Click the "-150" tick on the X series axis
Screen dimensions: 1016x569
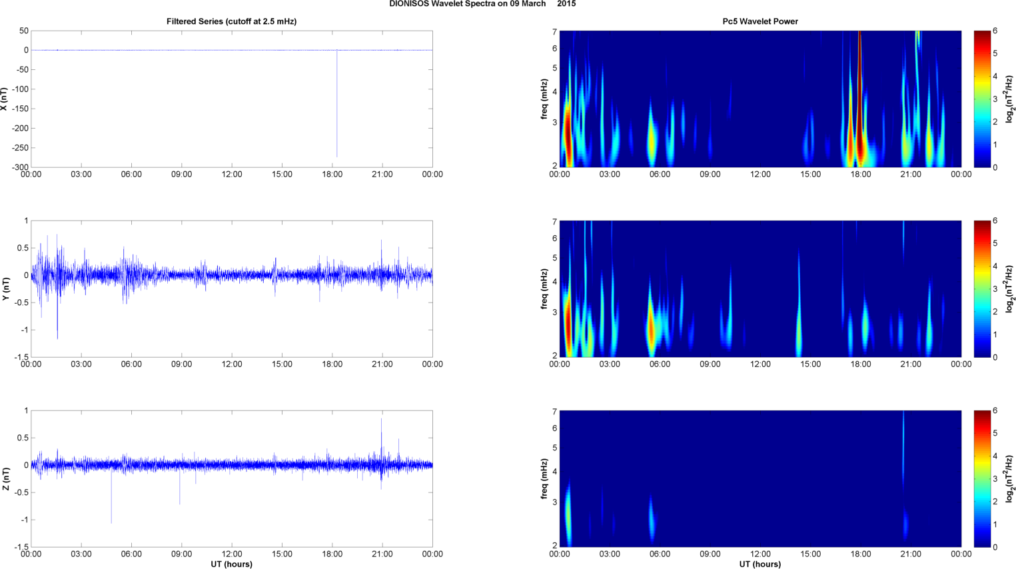[19, 109]
